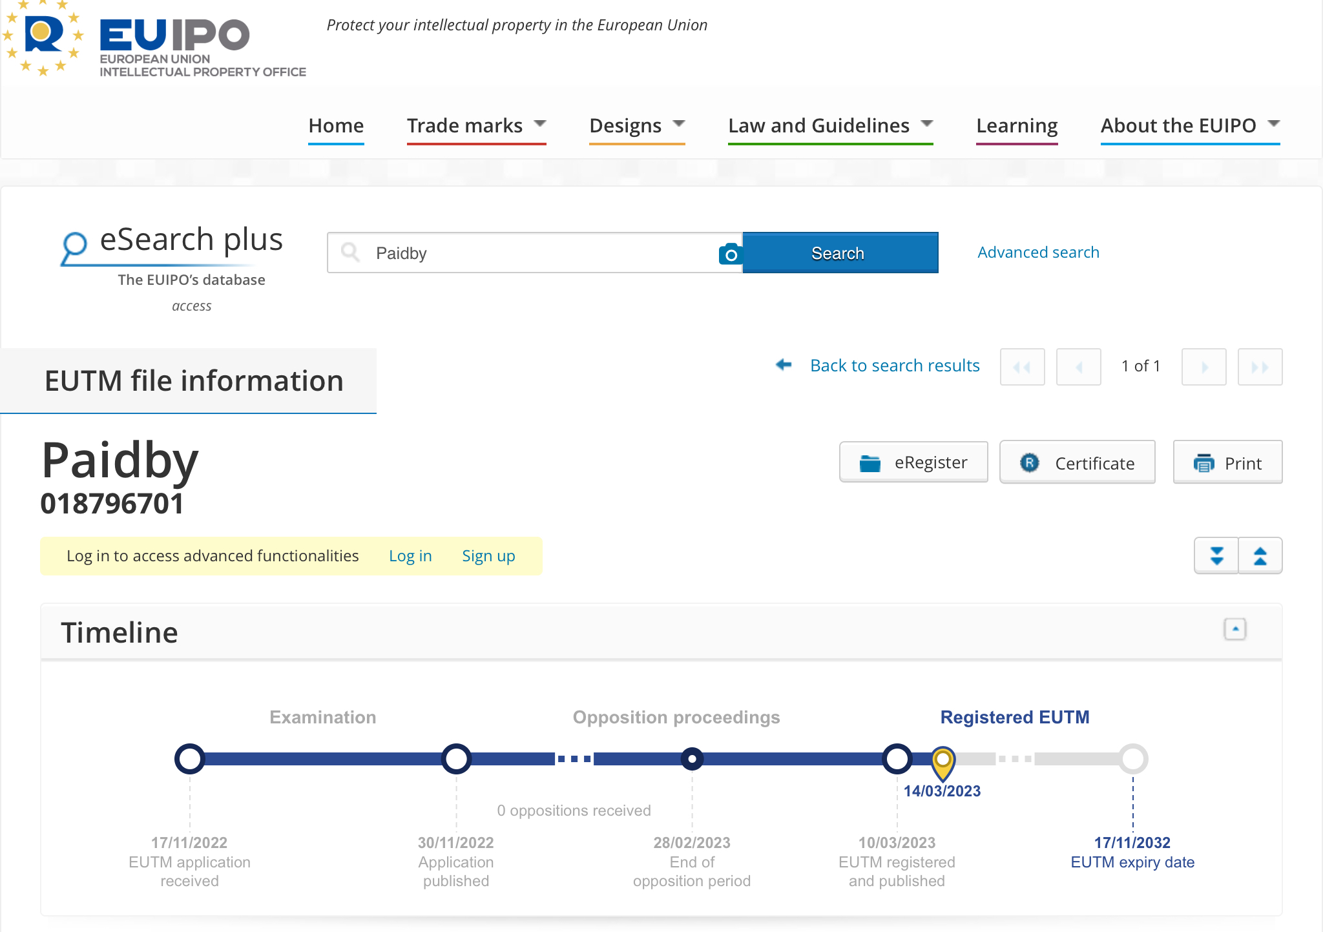
Task: Click the search input field with Paidby
Action: tap(535, 253)
